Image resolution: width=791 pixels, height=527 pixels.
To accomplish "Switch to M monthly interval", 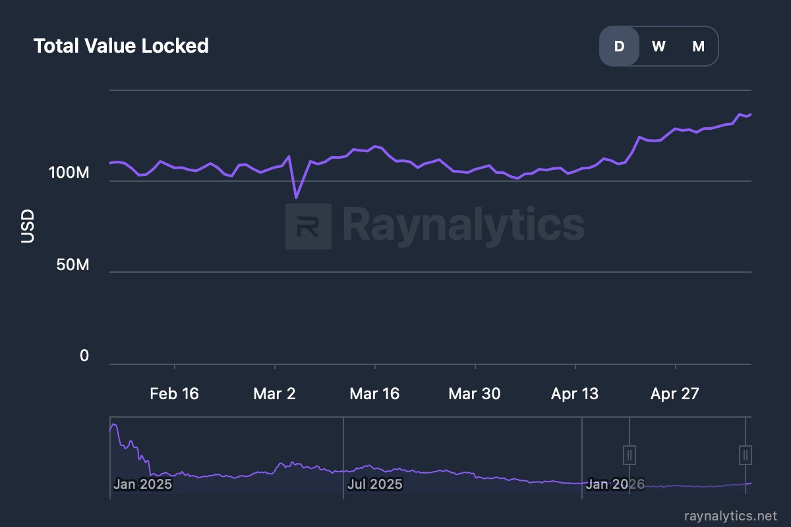I will 698,46.
